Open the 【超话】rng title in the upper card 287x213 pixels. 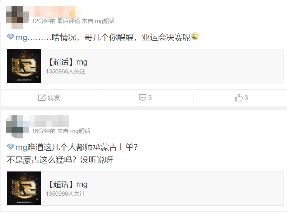tap(67, 62)
